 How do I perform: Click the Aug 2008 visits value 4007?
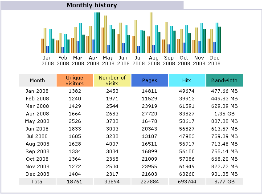[112, 144]
